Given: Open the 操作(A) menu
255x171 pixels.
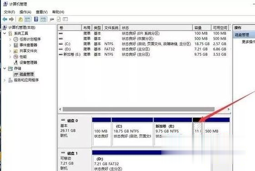Looking at the screenshot, I should 25,12.
